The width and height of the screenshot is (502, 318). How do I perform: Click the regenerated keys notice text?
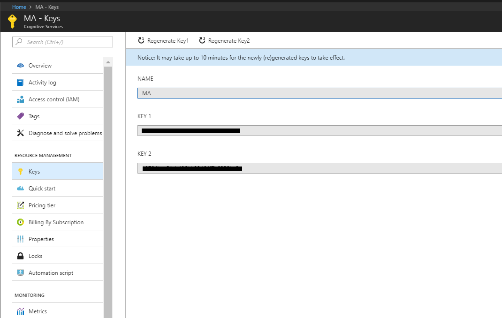(241, 58)
